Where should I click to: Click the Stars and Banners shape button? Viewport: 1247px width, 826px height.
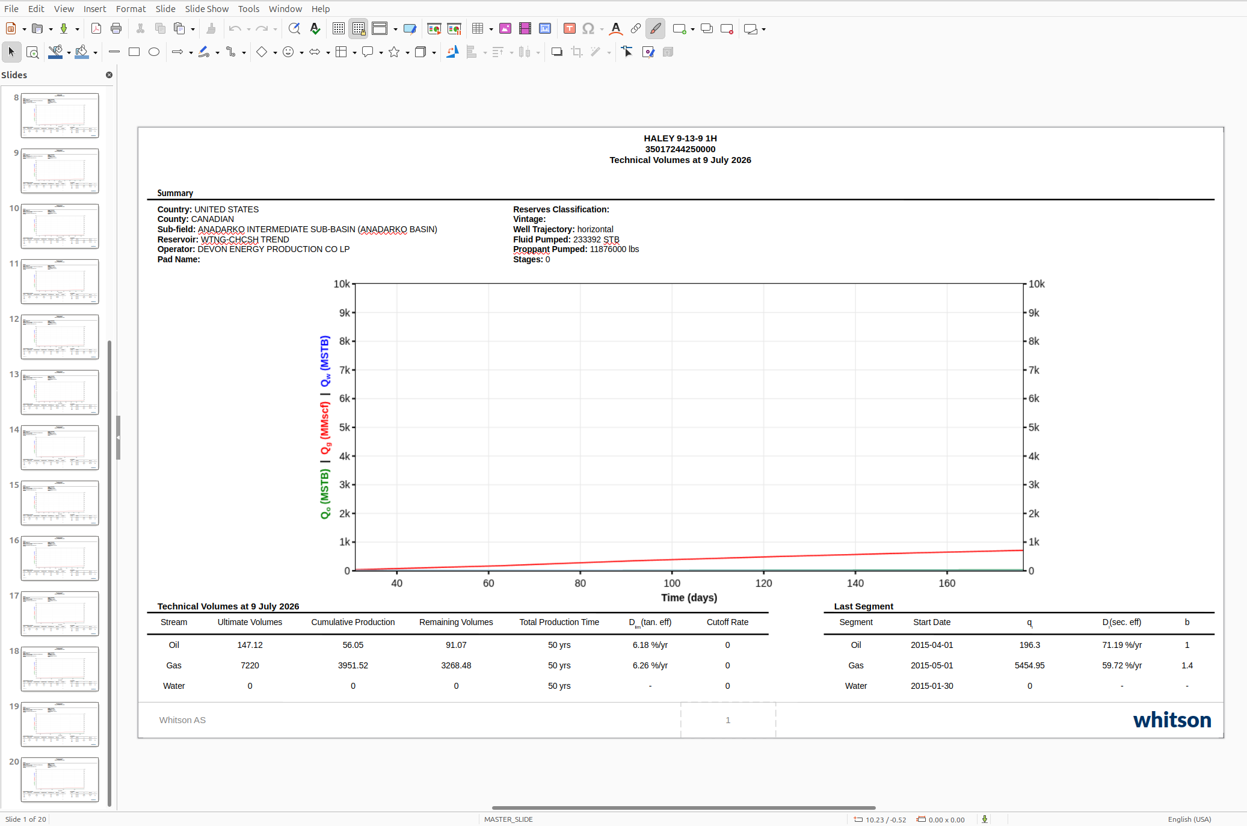[394, 52]
